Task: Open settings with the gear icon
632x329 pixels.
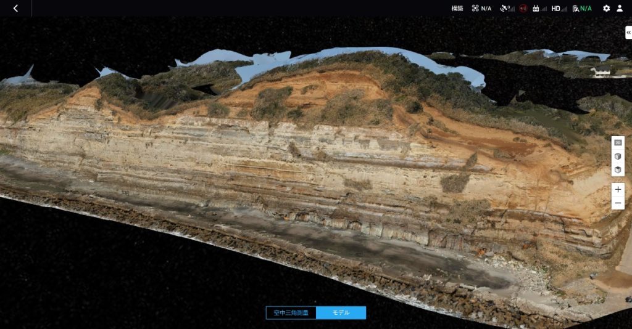Action: tap(606, 8)
